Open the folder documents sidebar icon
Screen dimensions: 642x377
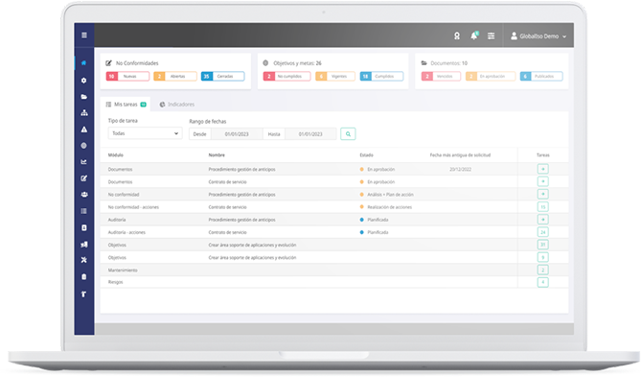pyautogui.click(x=84, y=97)
